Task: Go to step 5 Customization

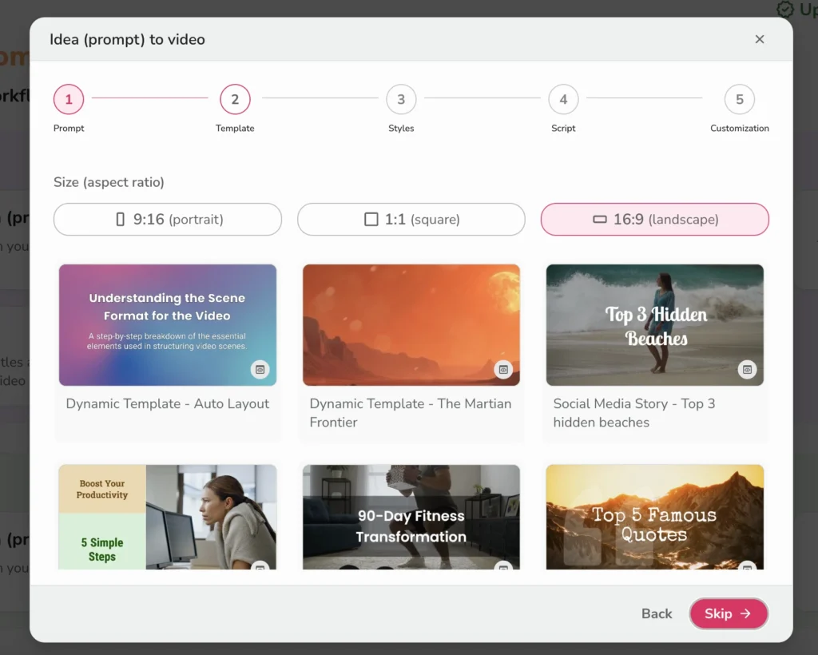Action: point(740,99)
